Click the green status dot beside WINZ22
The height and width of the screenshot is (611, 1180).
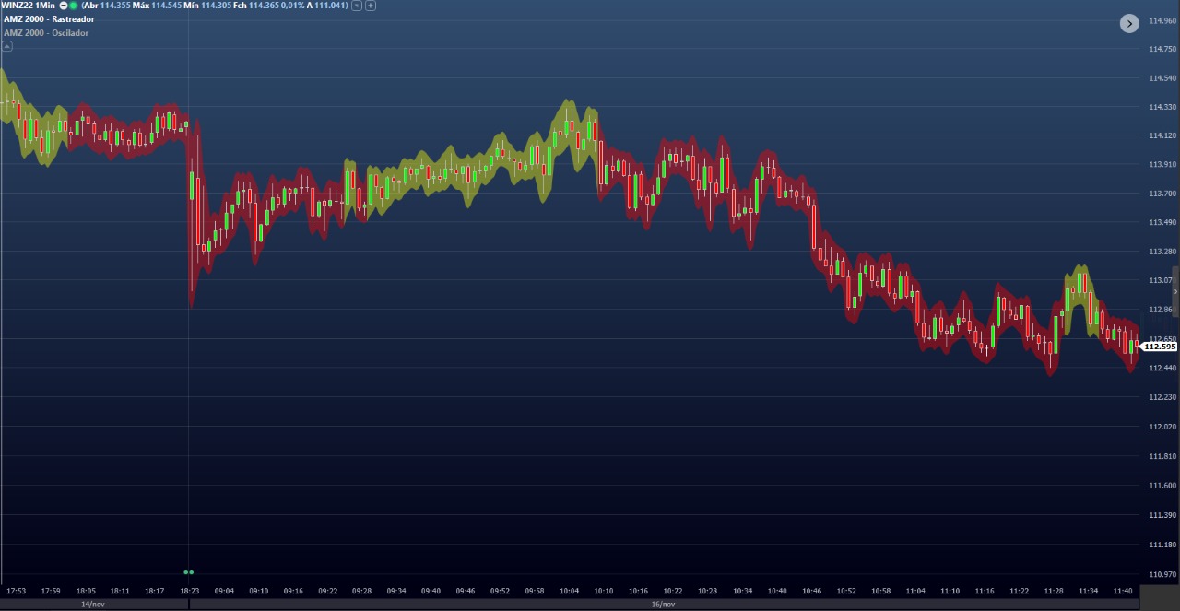tap(73, 6)
